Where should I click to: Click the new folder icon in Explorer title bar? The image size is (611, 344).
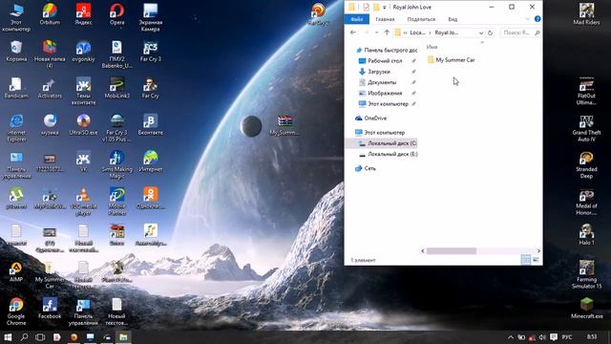(376, 7)
